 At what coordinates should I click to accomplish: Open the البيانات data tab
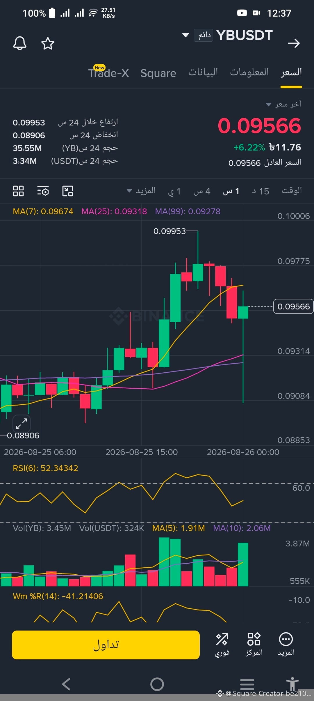pos(203,72)
